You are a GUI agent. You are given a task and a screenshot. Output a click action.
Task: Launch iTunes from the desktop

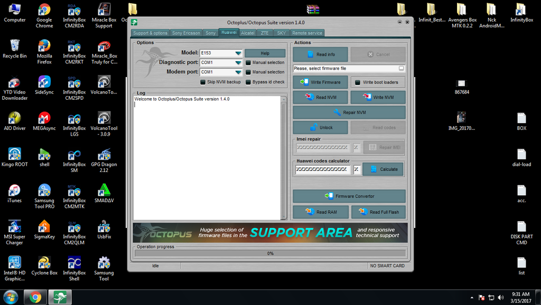coord(14,194)
